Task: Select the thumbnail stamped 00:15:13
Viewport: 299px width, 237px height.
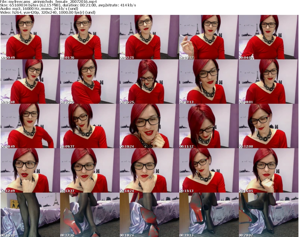Action: click(209, 170)
